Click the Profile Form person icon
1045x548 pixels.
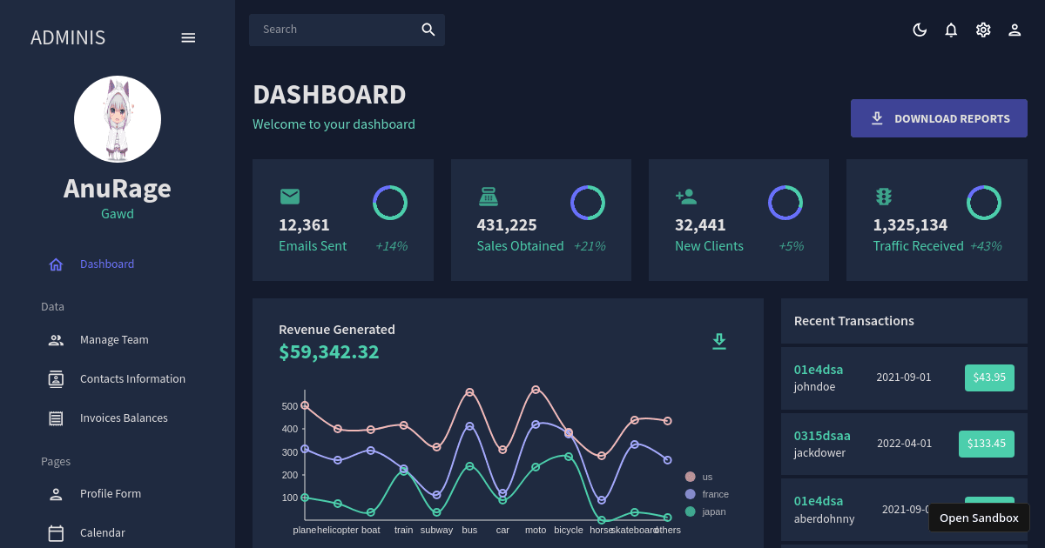pos(56,494)
